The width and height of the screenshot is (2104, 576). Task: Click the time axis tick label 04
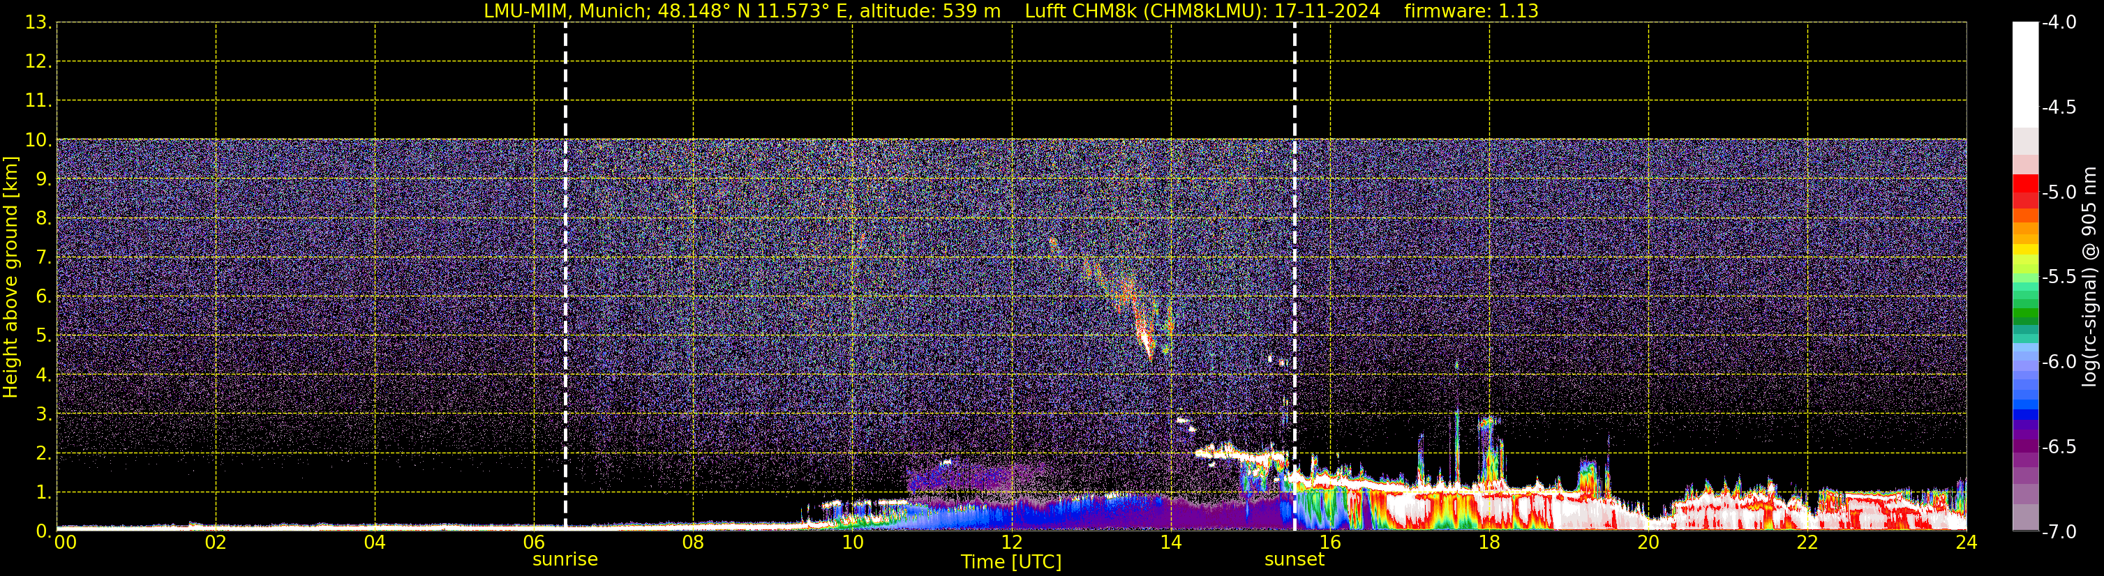click(375, 543)
